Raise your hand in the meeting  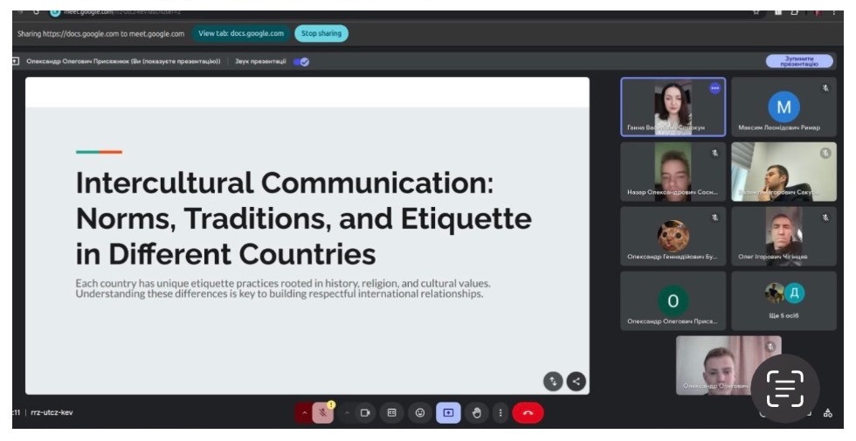point(476,413)
